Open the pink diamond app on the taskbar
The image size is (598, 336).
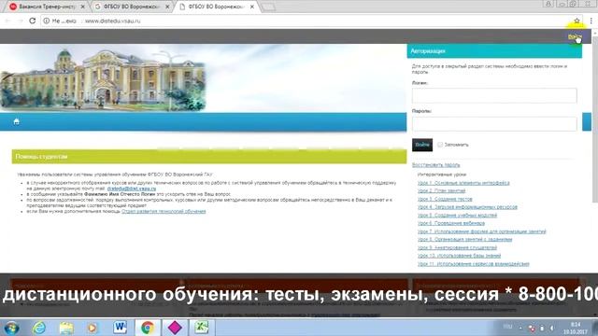click(x=175, y=328)
